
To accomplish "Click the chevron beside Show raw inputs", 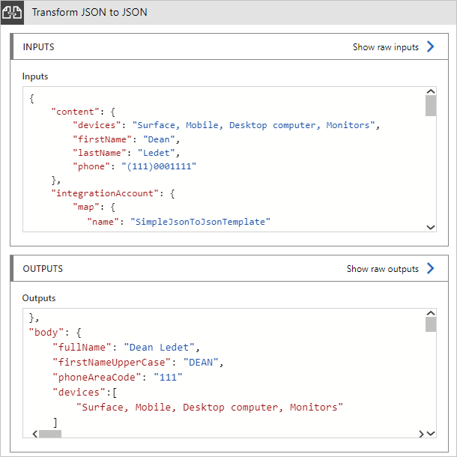I will pyautogui.click(x=430, y=46).
